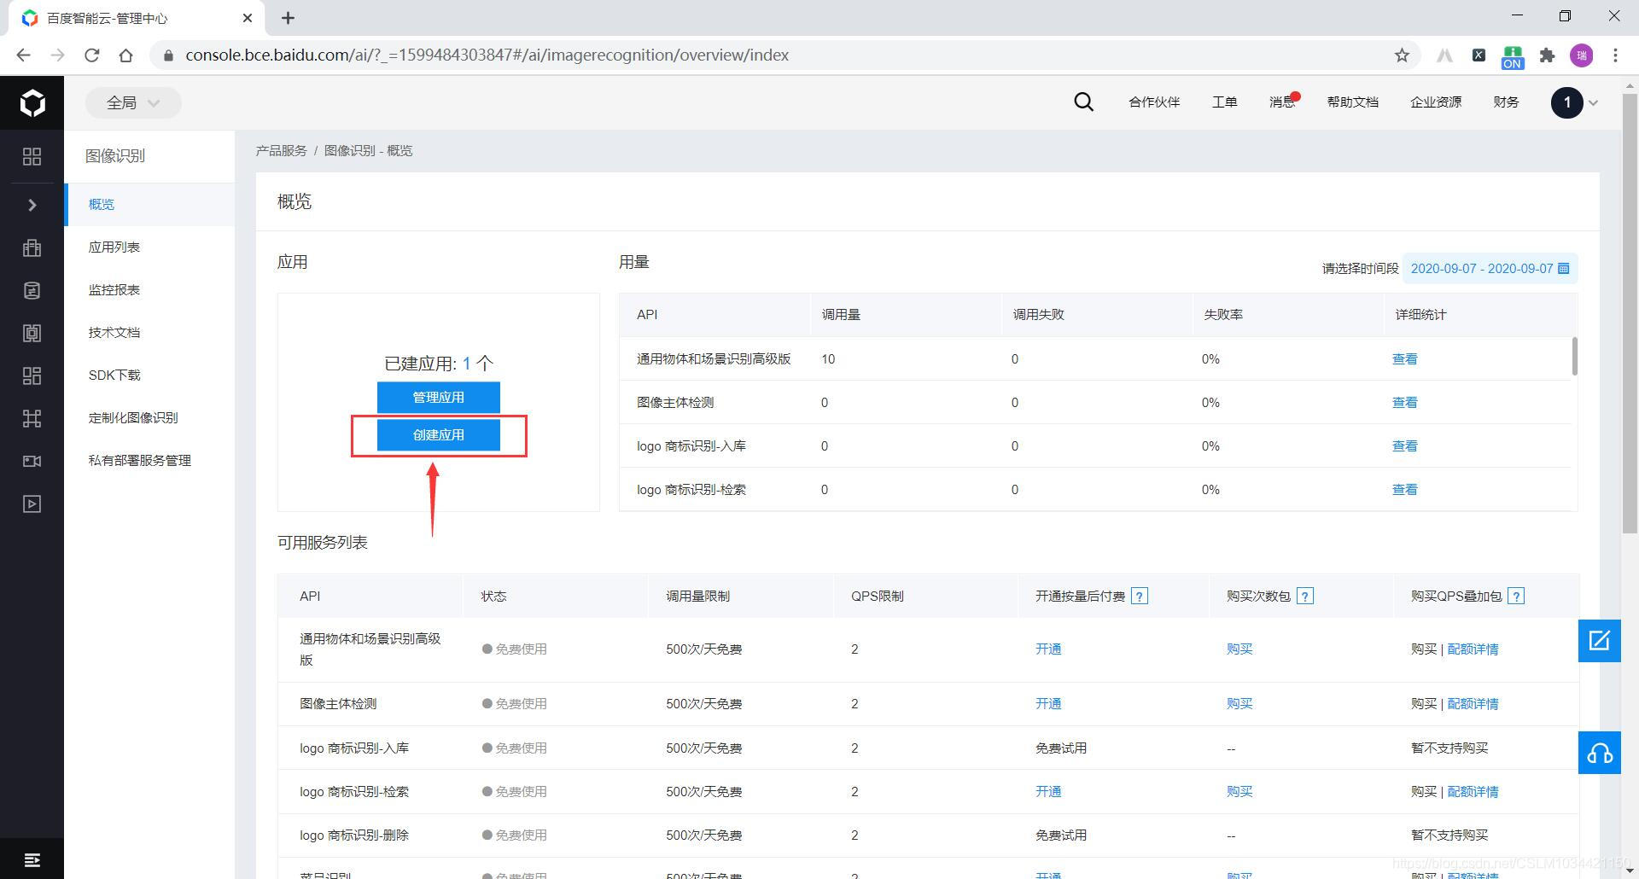
Task: Click 购买 次数包 for 图像主体检测
Action: [1239, 704]
